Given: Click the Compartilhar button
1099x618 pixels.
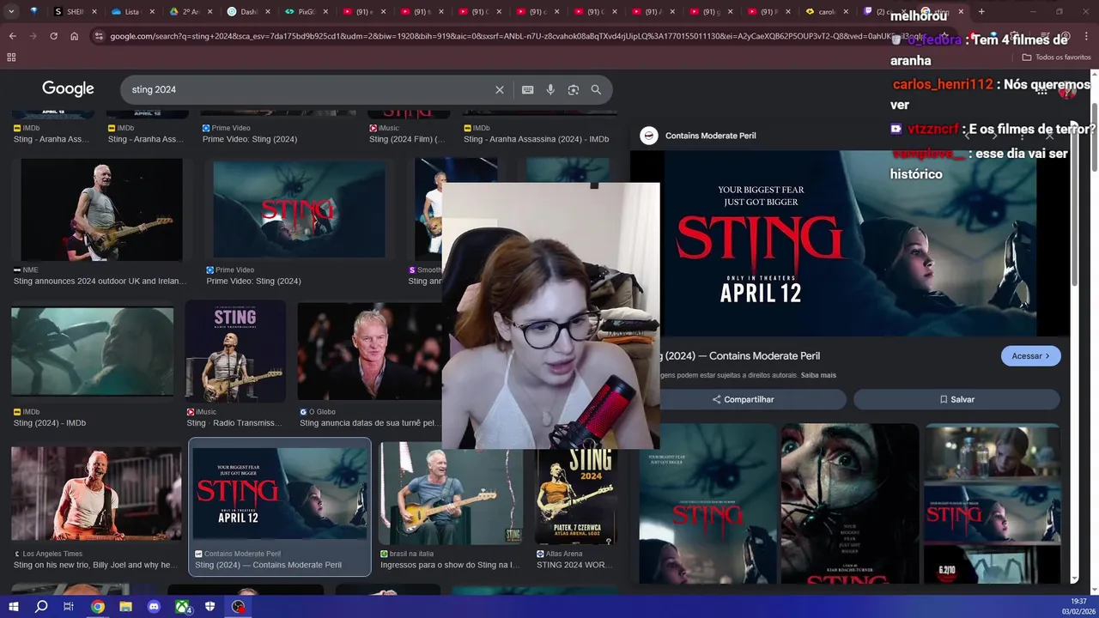Looking at the screenshot, I should pyautogui.click(x=743, y=399).
